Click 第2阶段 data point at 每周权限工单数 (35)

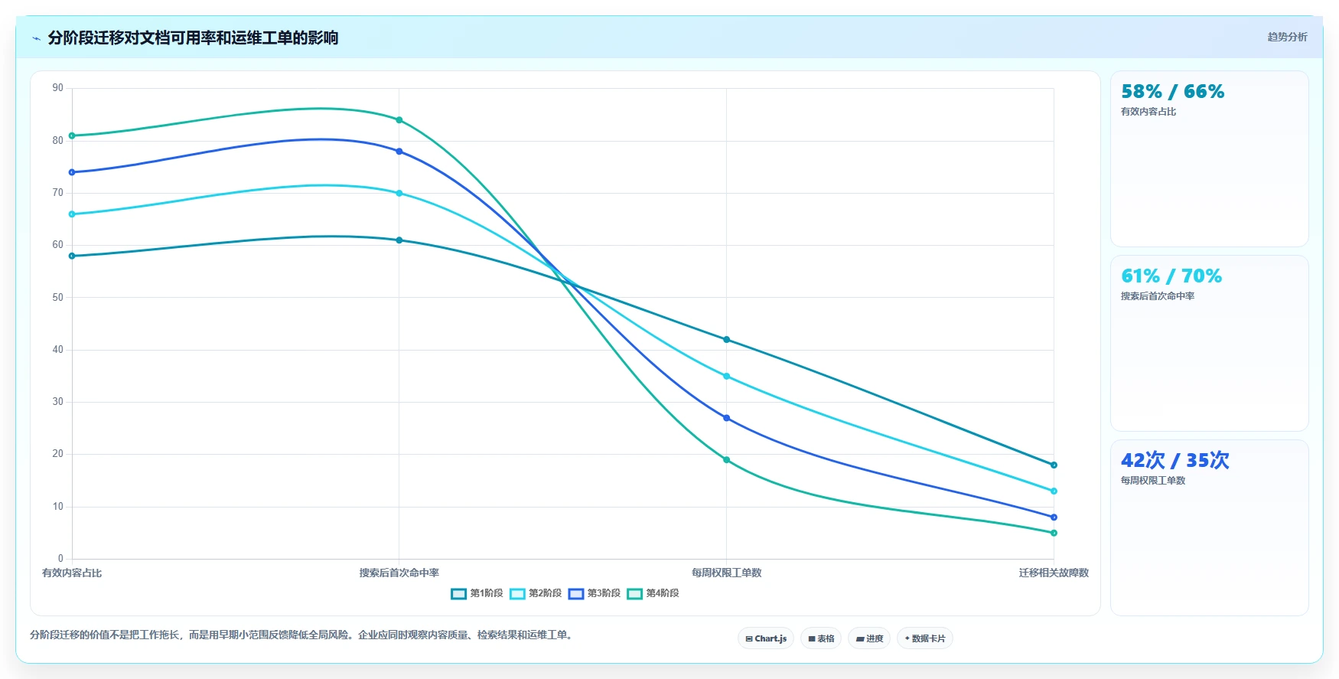pos(727,377)
